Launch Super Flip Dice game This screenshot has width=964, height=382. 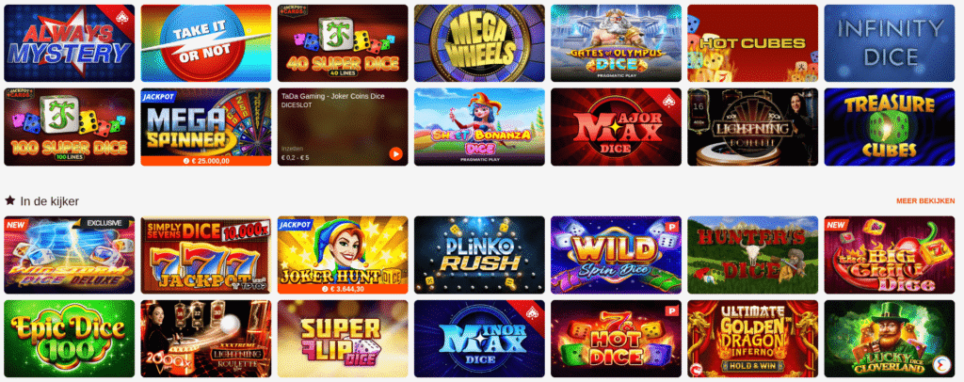click(343, 339)
